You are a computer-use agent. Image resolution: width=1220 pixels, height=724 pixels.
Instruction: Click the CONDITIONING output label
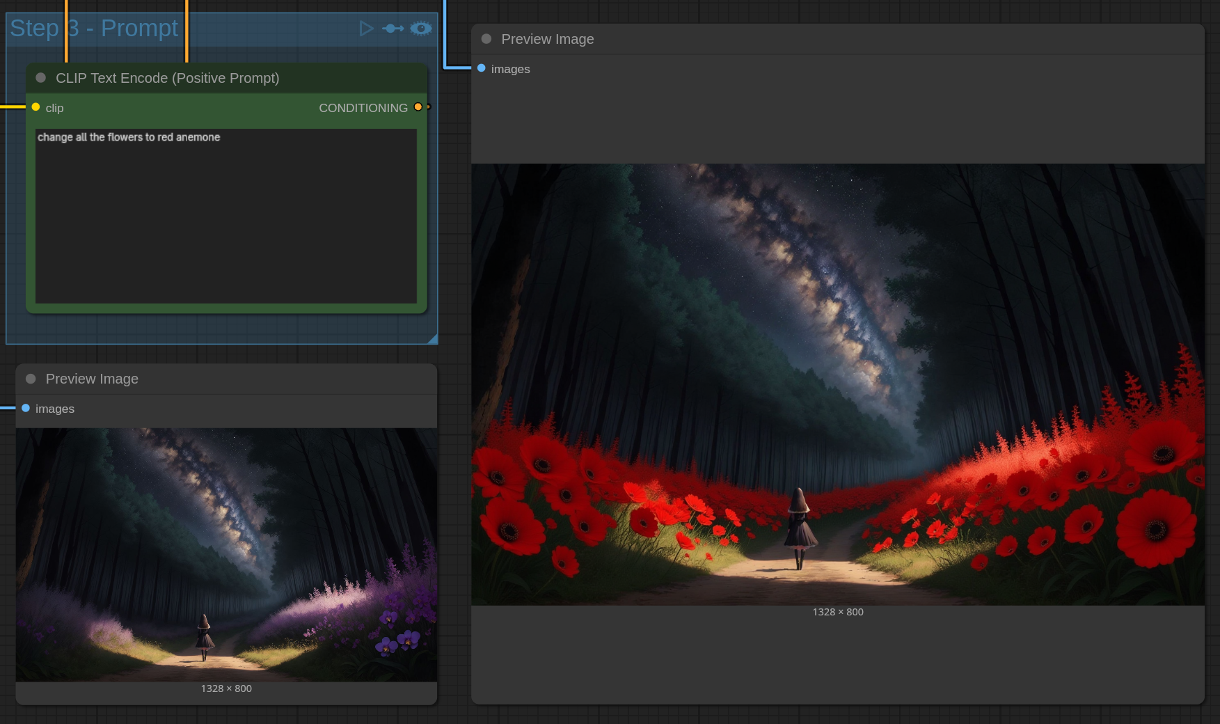click(x=363, y=108)
